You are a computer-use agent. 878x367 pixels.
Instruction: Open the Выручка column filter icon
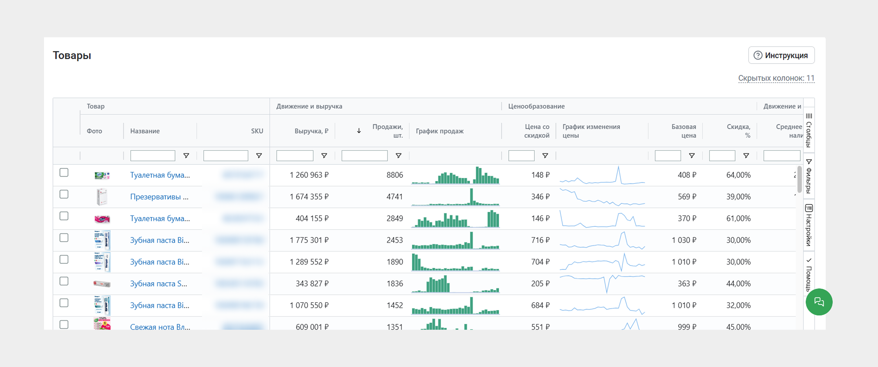[324, 156]
